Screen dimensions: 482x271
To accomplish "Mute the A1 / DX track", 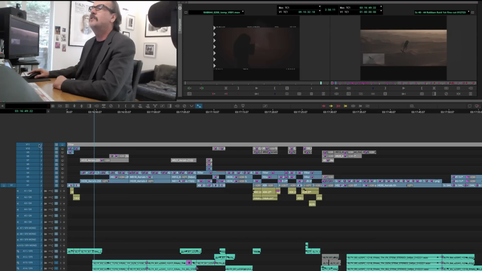I will pyautogui.click(x=64, y=191).
